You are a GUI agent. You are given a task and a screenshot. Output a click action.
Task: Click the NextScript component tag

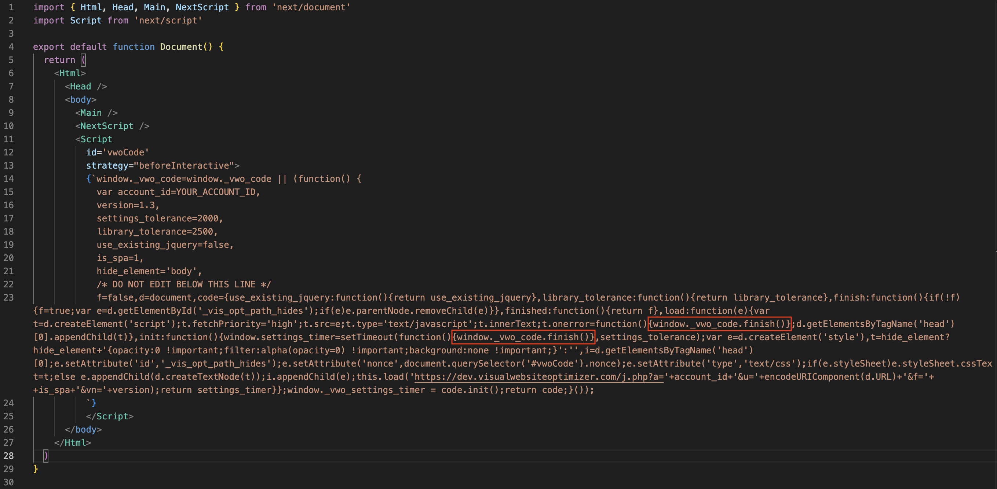pyautogui.click(x=112, y=126)
